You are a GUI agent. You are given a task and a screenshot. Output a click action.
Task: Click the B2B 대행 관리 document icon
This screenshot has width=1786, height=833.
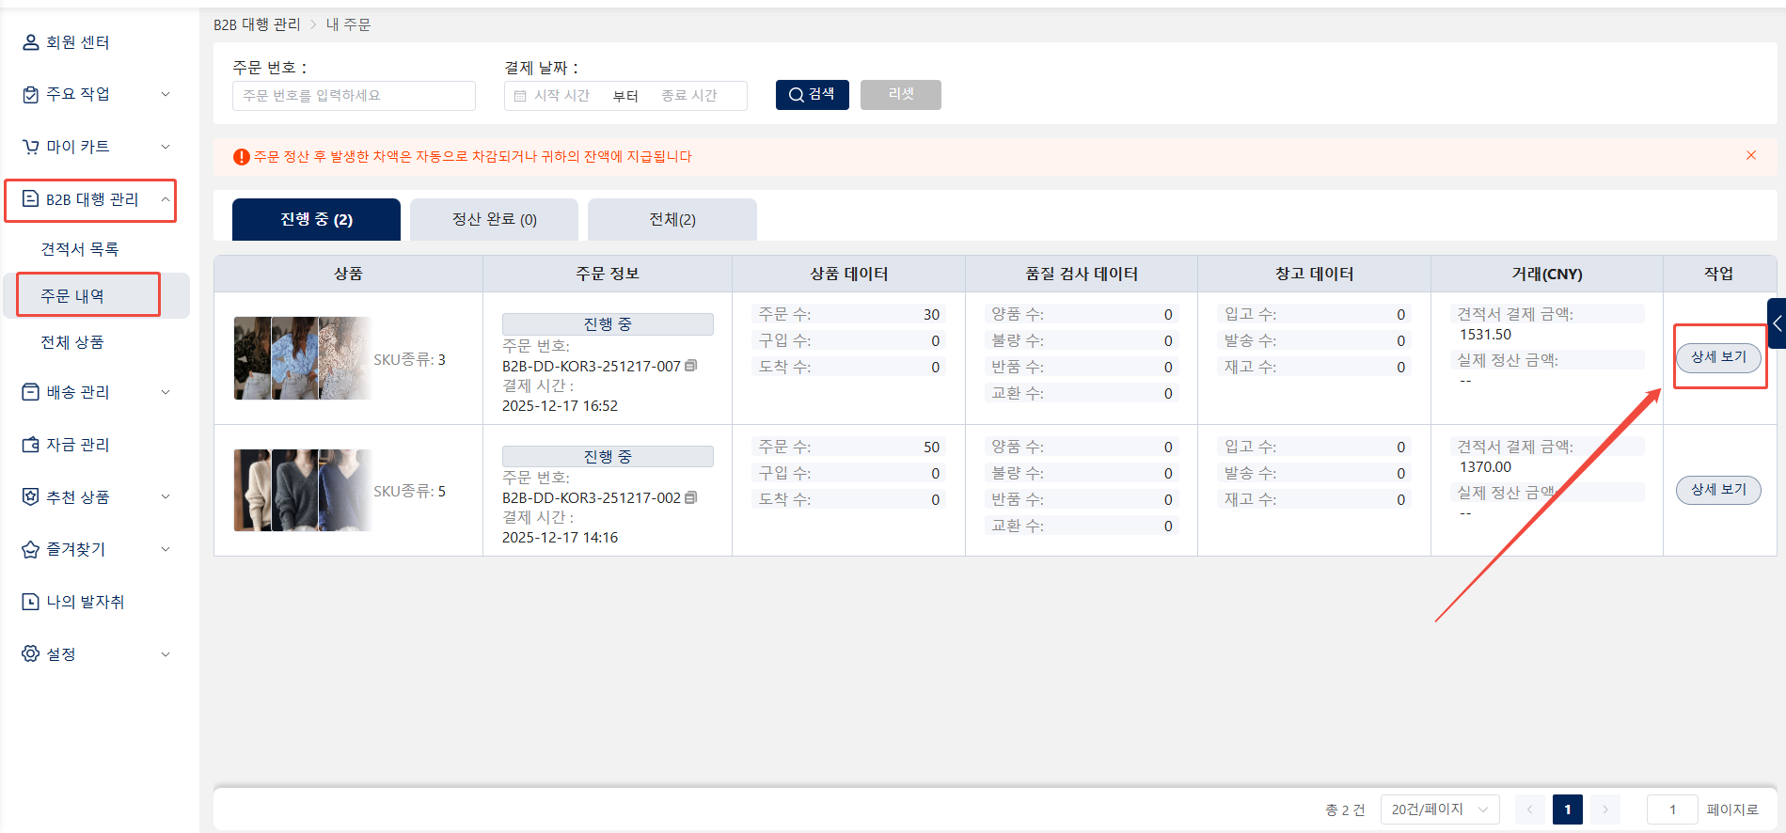point(31,199)
